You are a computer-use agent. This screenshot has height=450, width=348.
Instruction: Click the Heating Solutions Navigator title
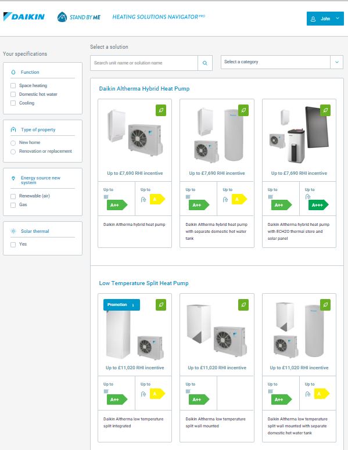[159, 17]
